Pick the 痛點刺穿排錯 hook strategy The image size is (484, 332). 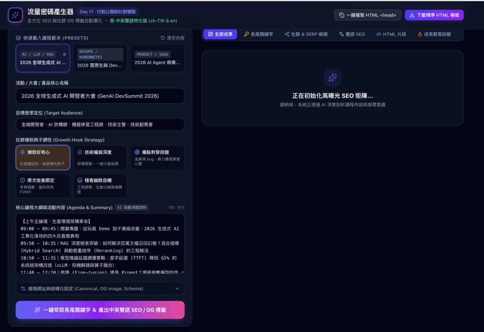157,158
